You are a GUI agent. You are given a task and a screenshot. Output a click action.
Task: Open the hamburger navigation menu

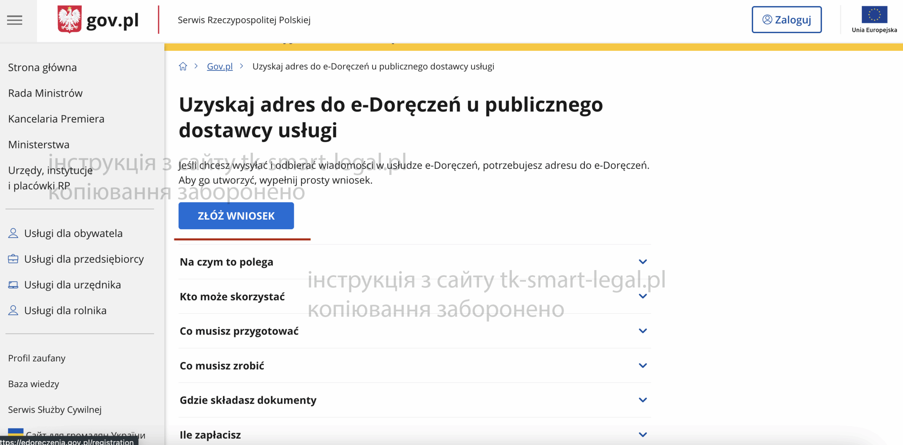(14, 20)
